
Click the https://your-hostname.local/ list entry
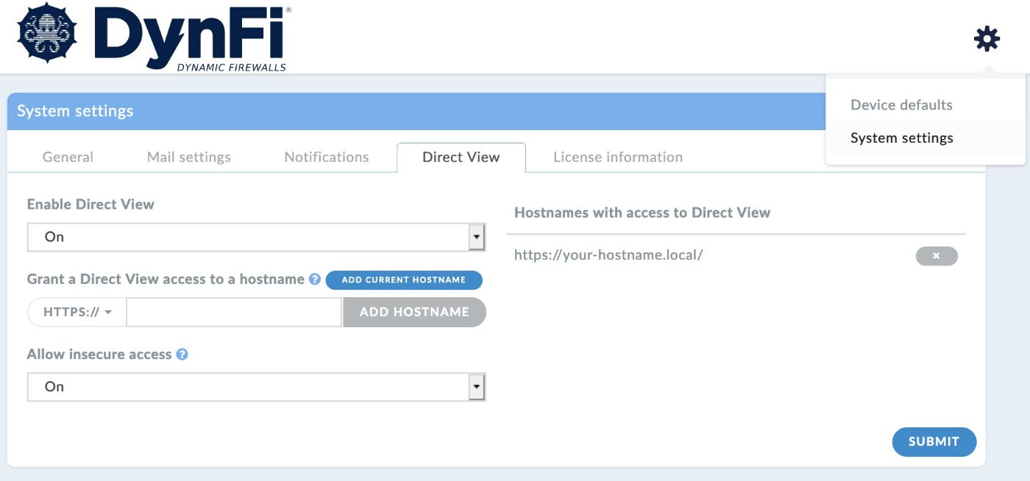coord(608,255)
